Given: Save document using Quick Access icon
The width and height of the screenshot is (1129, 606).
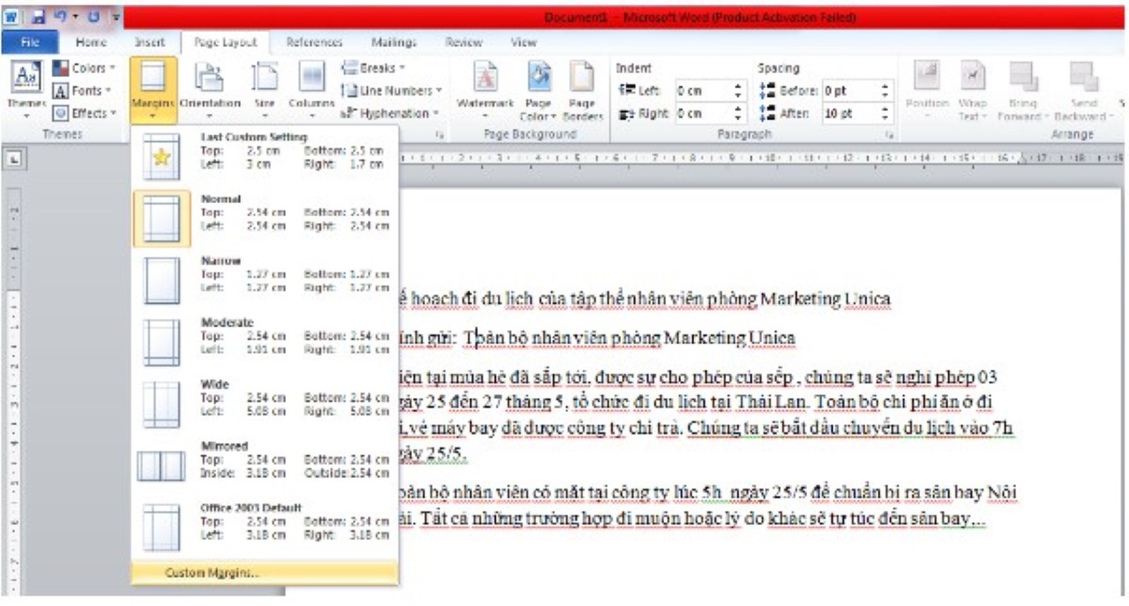Looking at the screenshot, I should [x=38, y=17].
